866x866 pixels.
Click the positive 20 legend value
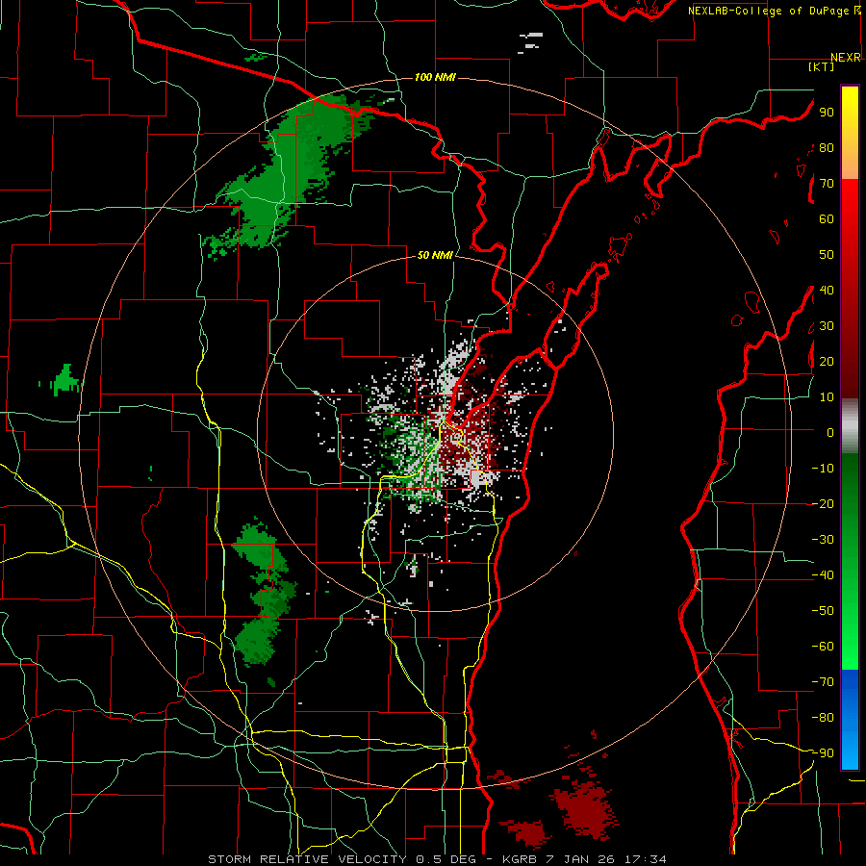[x=827, y=361]
